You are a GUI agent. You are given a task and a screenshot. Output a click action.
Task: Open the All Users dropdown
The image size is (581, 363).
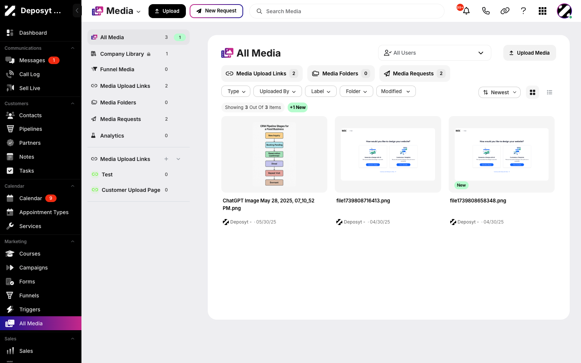(434, 53)
